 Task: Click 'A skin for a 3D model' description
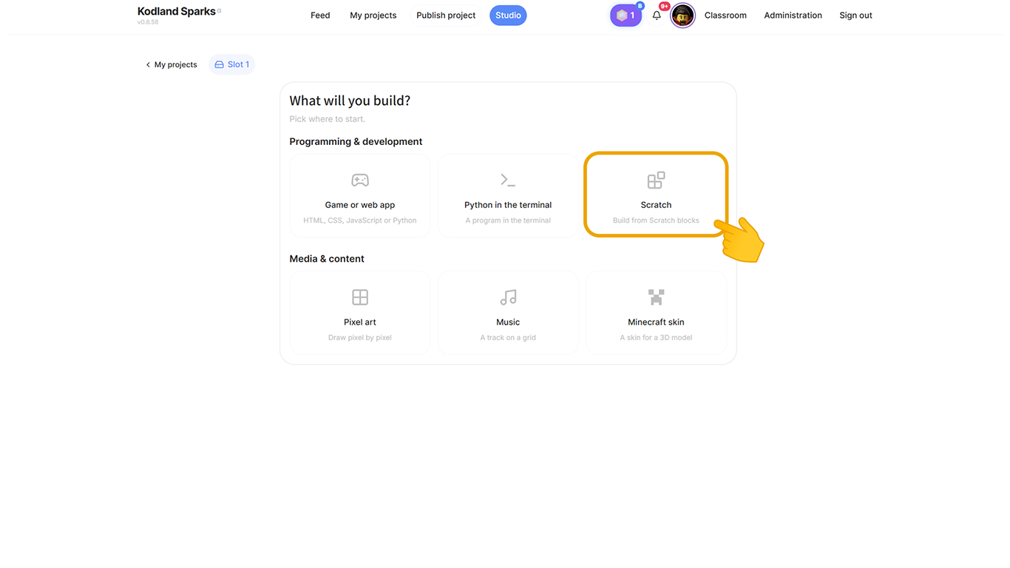click(656, 338)
